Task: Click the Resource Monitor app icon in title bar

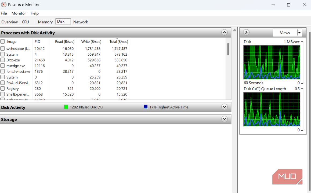Action: [4, 5]
